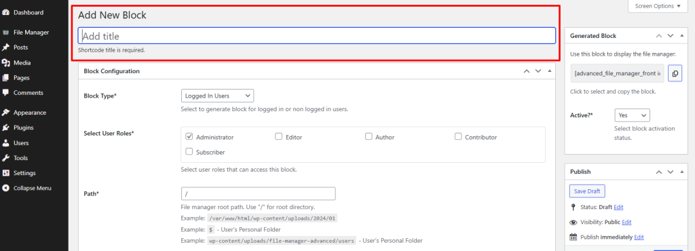Collapse the Generated Block panel toggle
This screenshot has width=695, height=251.
[682, 36]
